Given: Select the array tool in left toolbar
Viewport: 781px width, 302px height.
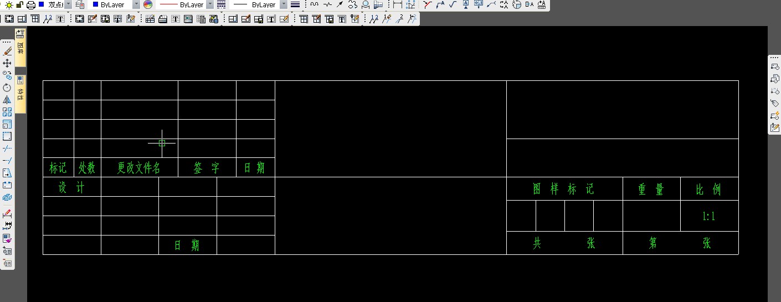Looking at the screenshot, I should 7,112.
